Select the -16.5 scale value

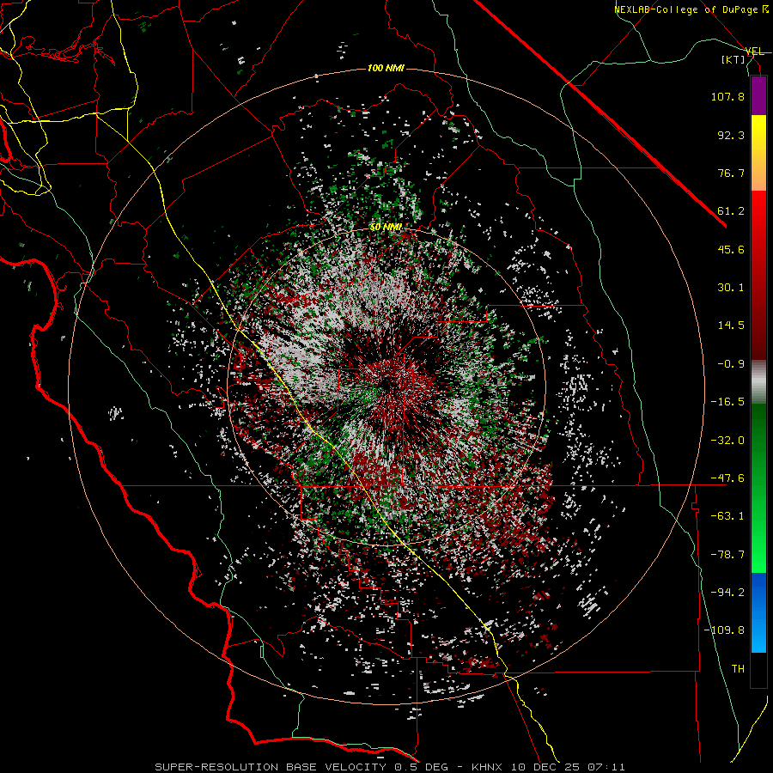point(727,402)
